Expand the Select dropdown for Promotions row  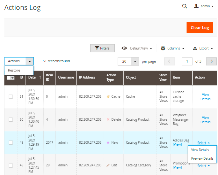pos(203,166)
